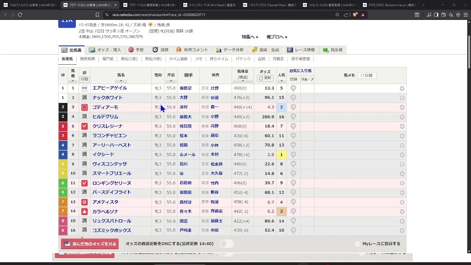Add イクシード to favorites with plus icon

coord(293,155)
